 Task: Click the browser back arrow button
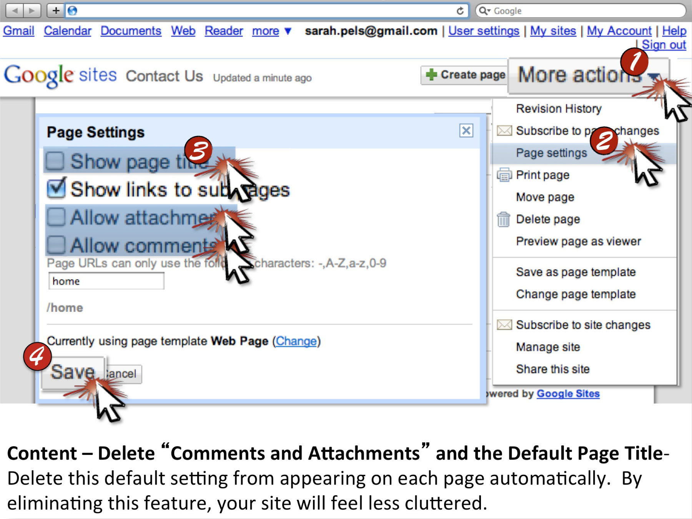pos(15,10)
